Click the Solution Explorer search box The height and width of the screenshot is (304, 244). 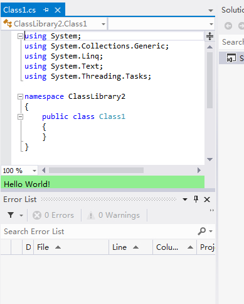pos(232,42)
